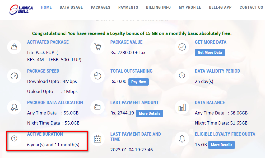Click the Lite Pack FUP package name
The image size is (265, 159).
(41, 52)
